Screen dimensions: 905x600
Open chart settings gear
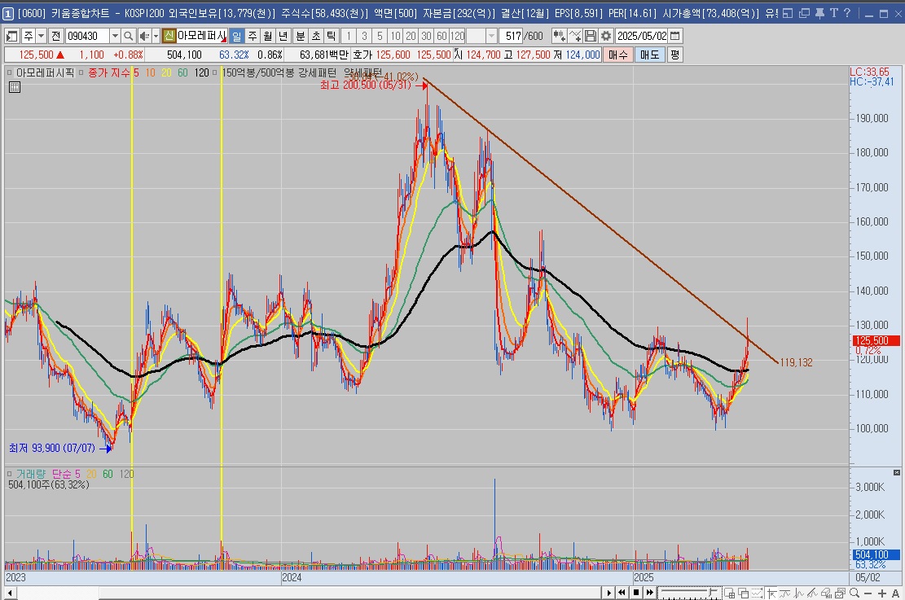tap(605, 36)
